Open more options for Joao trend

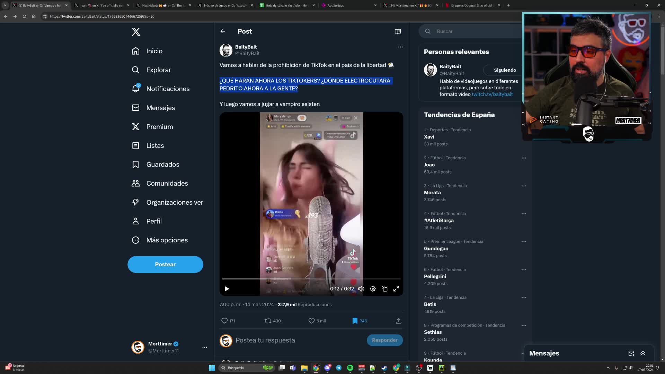click(x=524, y=158)
